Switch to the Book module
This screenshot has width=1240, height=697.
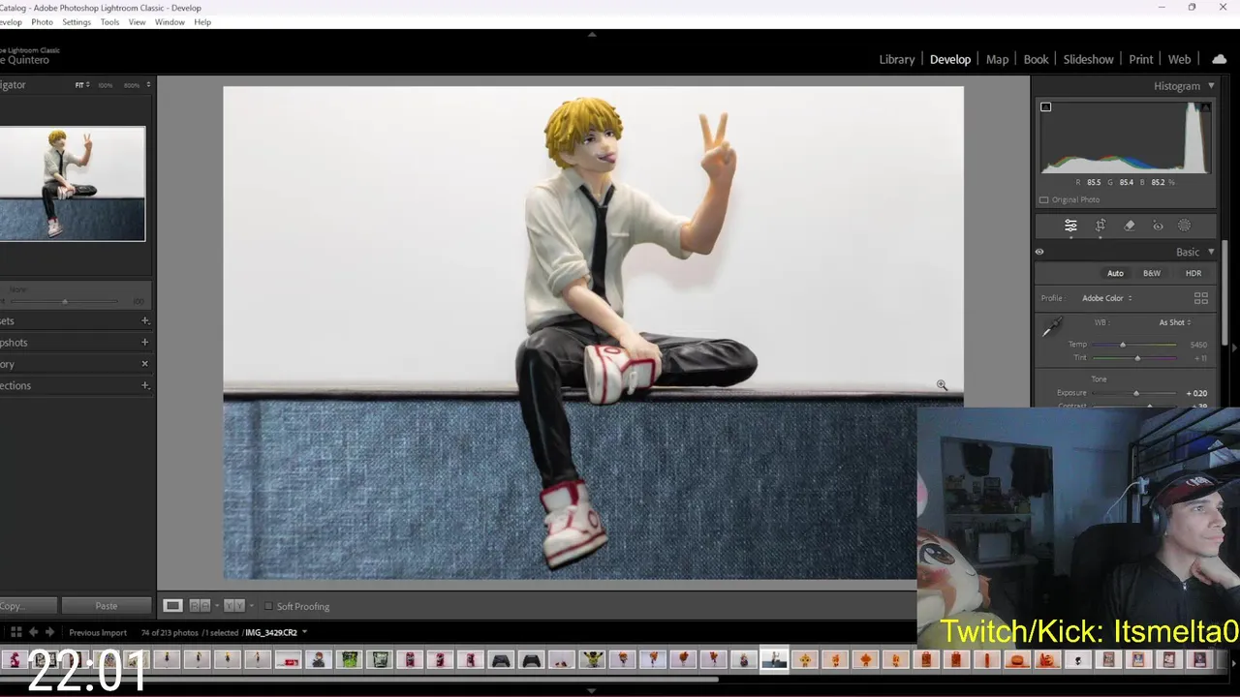pyautogui.click(x=1036, y=59)
